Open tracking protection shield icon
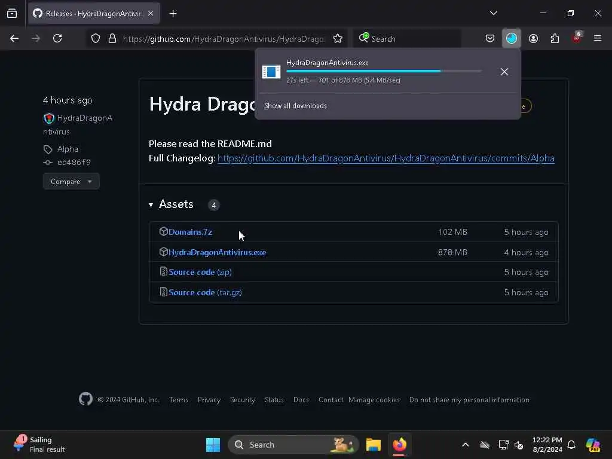Image resolution: width=612 pixels, height=459 pixels. pos(96,39)
